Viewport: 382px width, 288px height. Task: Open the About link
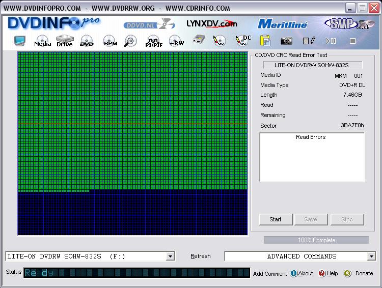[x=306, y=273]
